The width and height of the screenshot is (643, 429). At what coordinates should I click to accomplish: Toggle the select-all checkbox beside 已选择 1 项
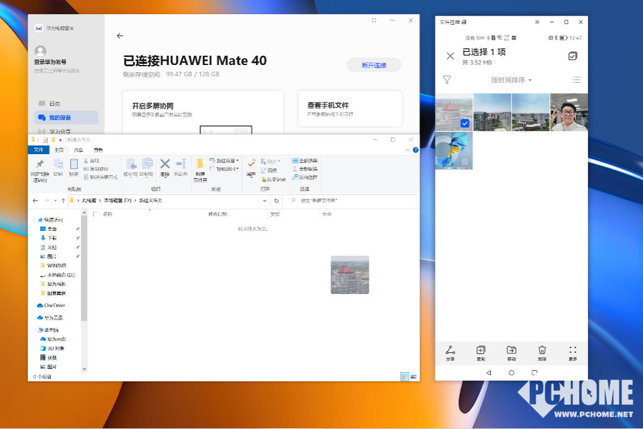click(572, 56)
